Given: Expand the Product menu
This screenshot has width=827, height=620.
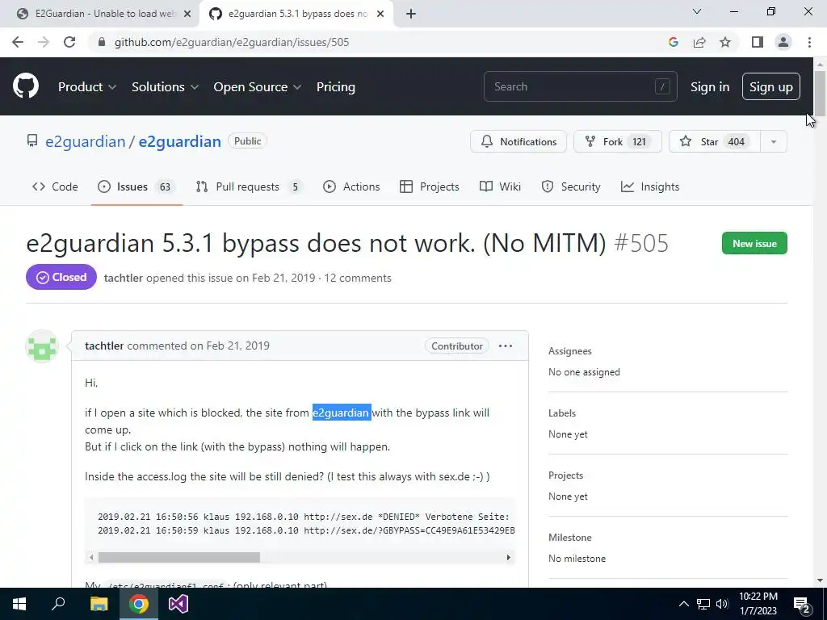Looking at the screenshot, I should pos(87,87).
